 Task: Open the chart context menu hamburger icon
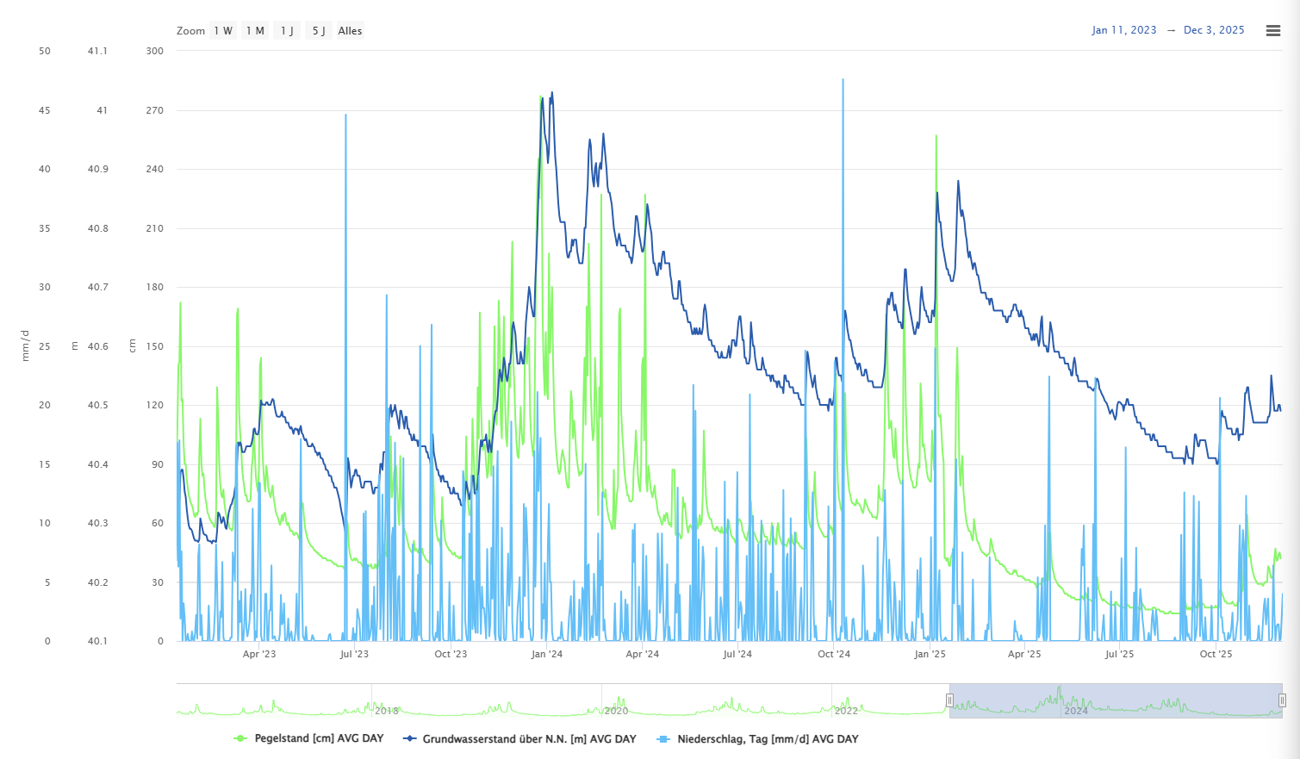pos(1272,31)
